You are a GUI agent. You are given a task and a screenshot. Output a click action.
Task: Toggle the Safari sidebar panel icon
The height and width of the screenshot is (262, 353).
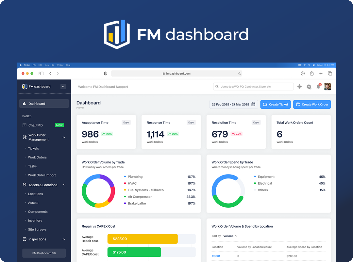(x=41, y=73)
